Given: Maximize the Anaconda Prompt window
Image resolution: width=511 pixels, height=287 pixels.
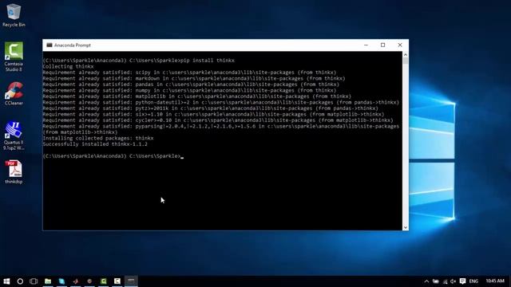Looking at the screenshot, I should coord(383,45).
